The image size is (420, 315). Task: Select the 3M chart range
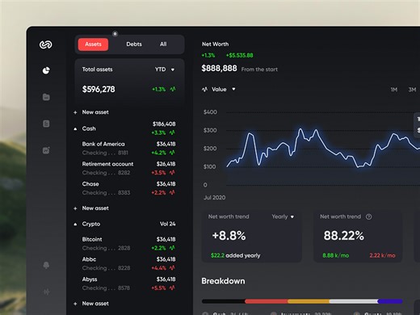(412, 90)
